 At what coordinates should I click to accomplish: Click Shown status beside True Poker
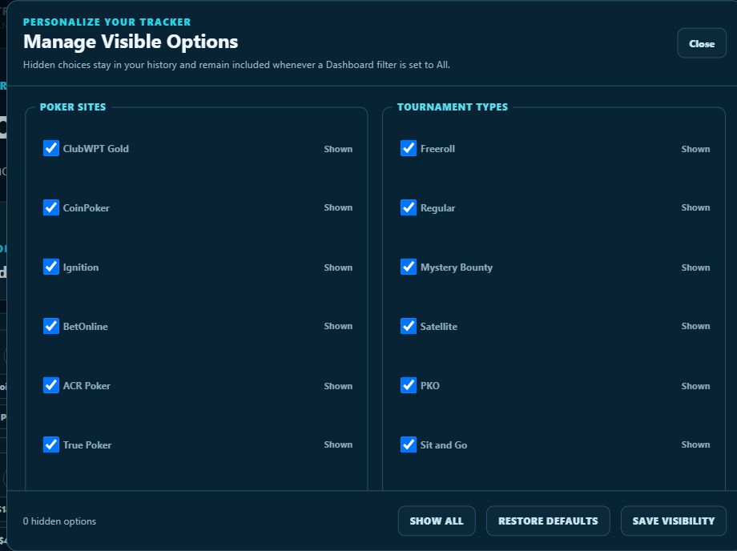tap(338, 444)
